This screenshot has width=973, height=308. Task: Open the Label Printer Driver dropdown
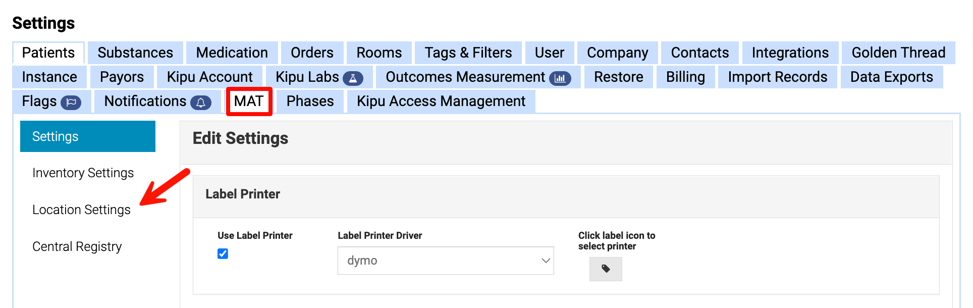coord(445,261)
